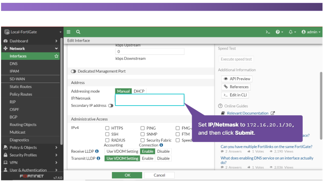Viewport: 325px width, 185px height.
Task: Open the References button
Action: click(x=236, y=87)
